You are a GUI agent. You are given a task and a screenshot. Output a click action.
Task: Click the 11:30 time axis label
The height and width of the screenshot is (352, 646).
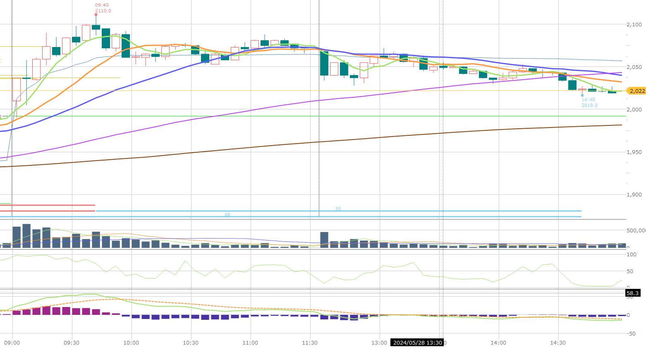tap(310, 343)
